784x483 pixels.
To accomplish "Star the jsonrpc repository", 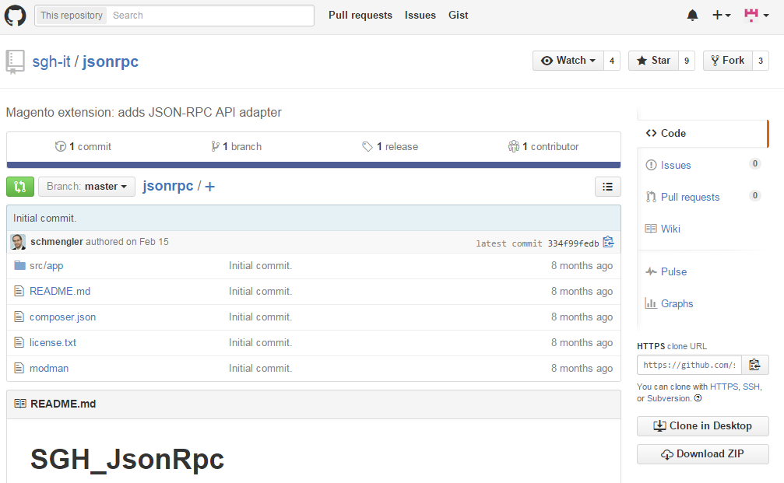I will point(652,61).
